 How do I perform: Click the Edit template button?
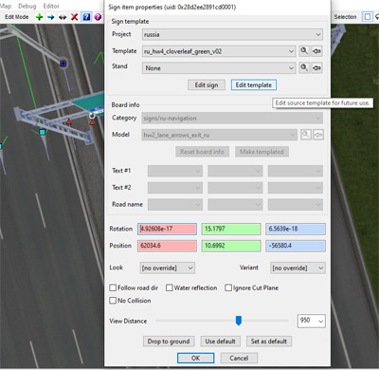254,84
